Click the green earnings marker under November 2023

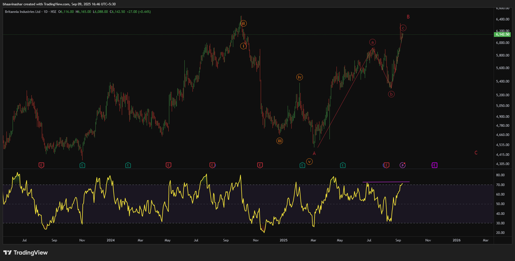pos(82,165)
